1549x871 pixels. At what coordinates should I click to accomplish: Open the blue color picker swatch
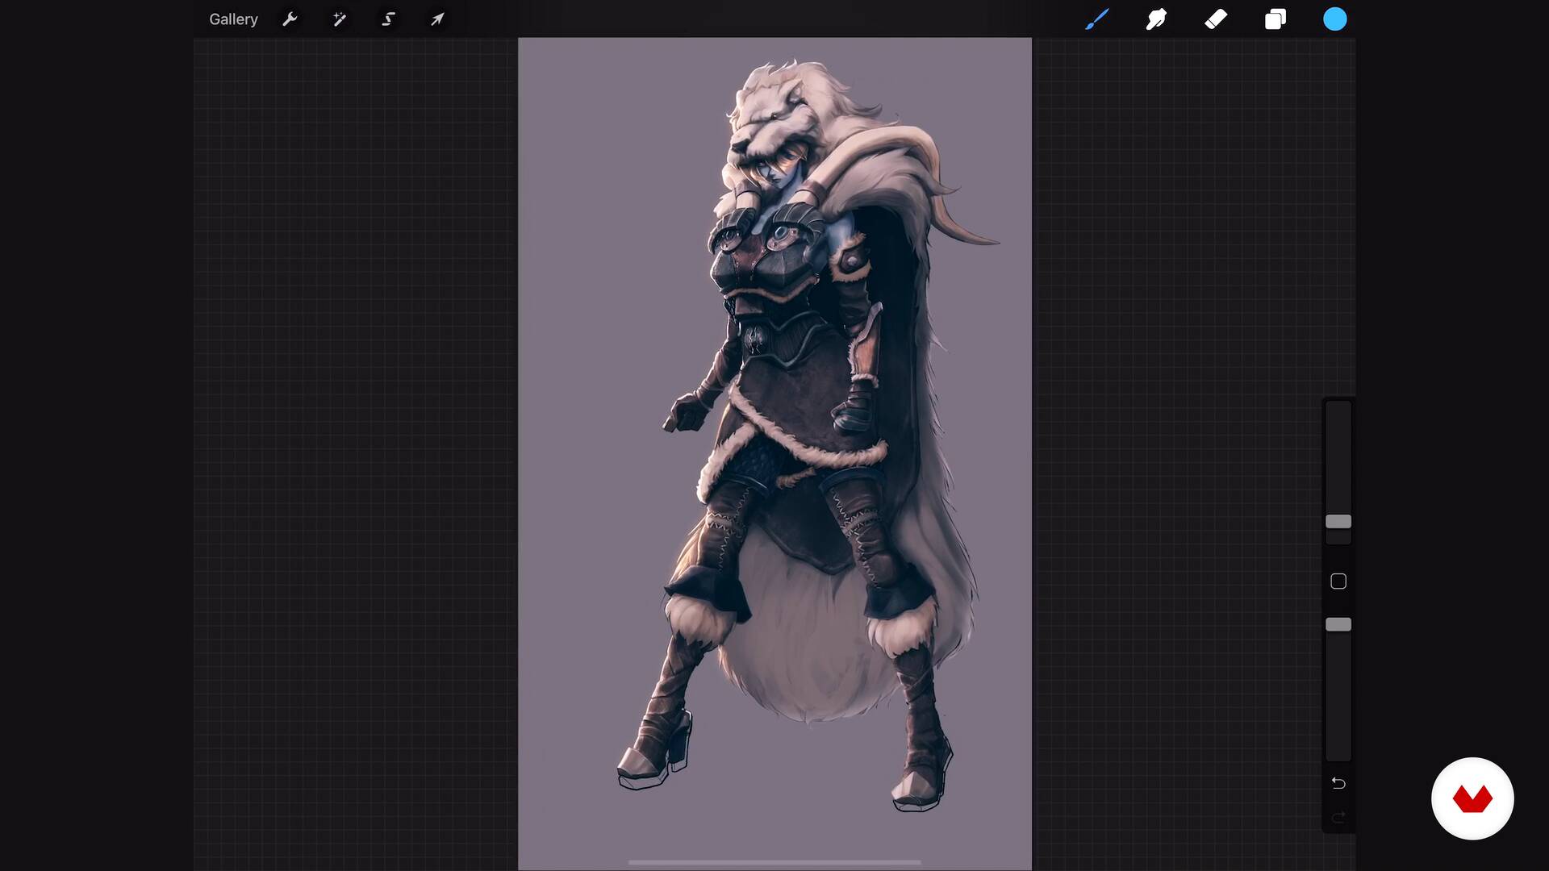pyautogui.click(x=1335, y=19)
